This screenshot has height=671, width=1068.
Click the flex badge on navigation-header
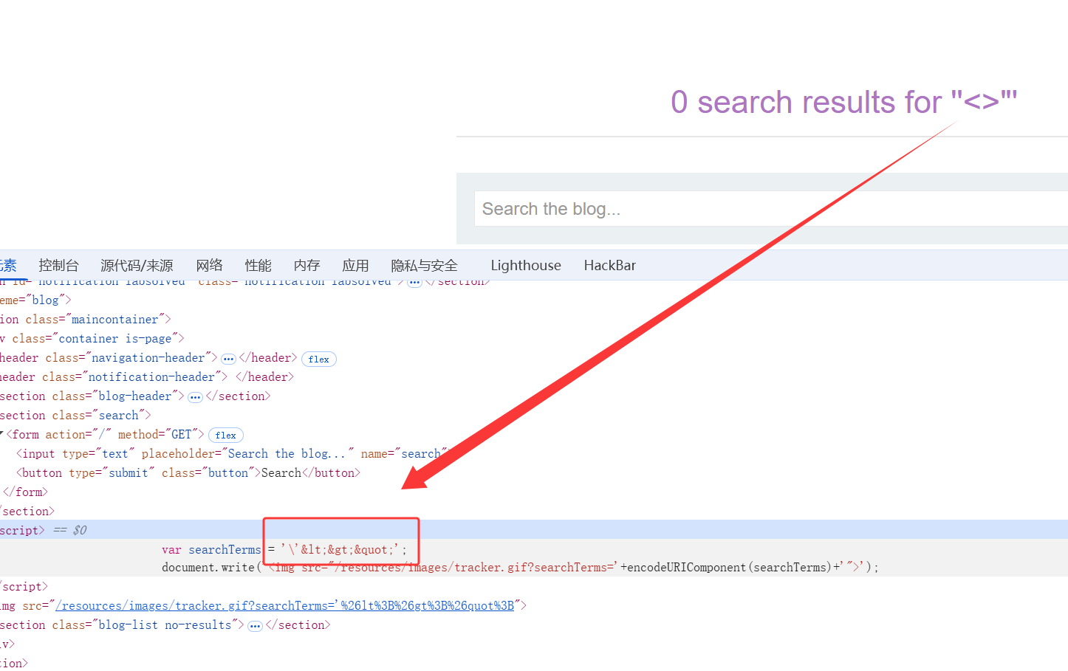coord(319,359)
